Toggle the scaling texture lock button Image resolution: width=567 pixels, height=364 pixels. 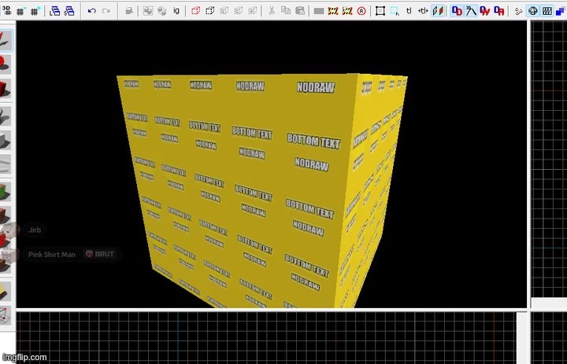424,11
